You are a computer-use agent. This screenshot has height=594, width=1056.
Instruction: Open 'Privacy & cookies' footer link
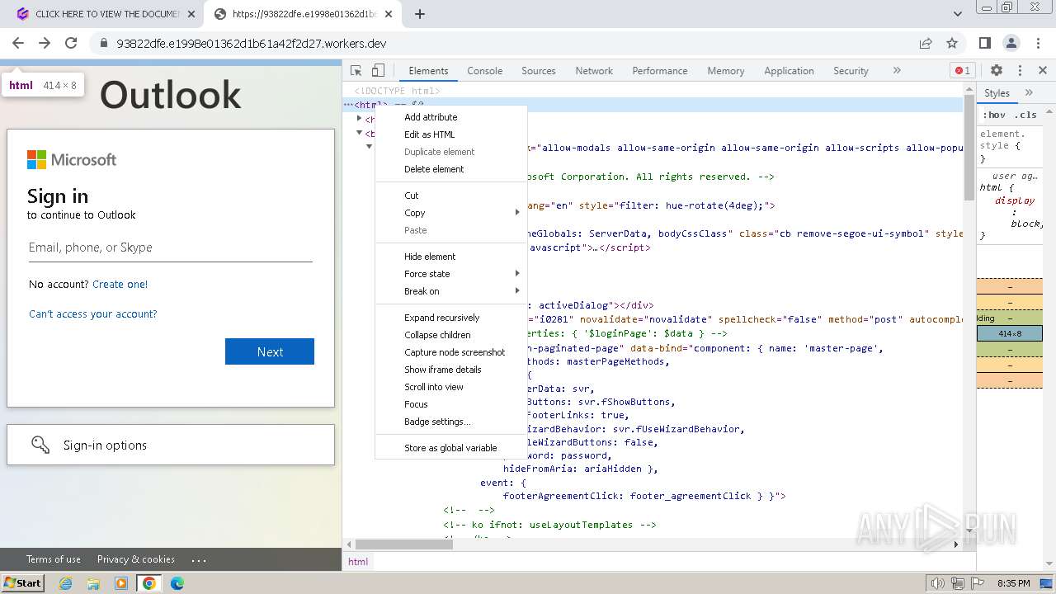(136, 559)
